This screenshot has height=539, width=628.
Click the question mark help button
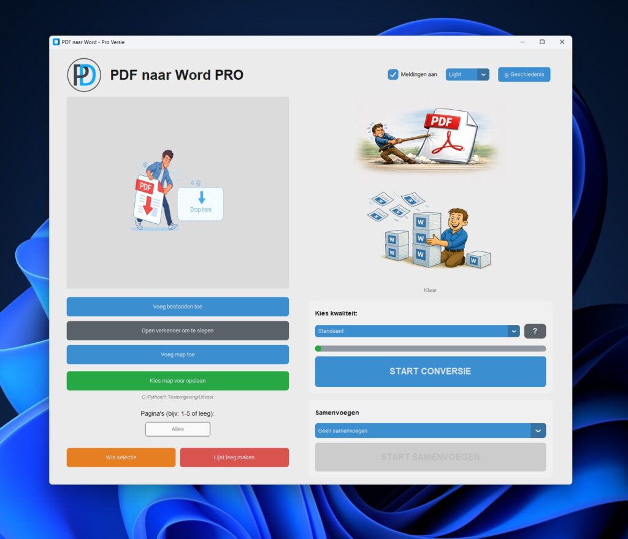535,331
